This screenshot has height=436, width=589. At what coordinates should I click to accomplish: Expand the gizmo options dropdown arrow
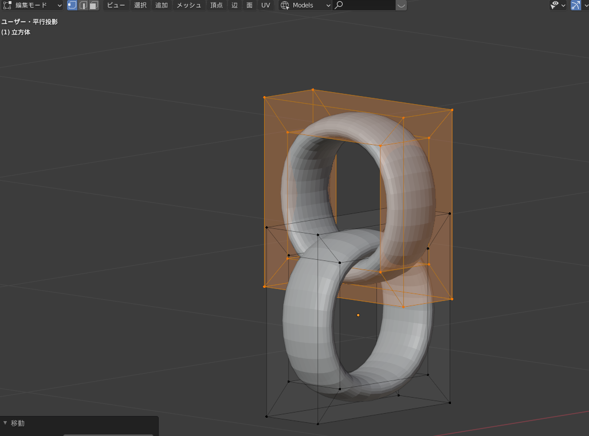click(x=586, y=5)
